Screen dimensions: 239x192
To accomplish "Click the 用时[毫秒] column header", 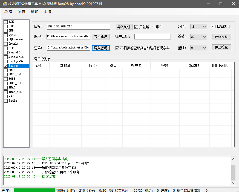I will click(220, 65).
